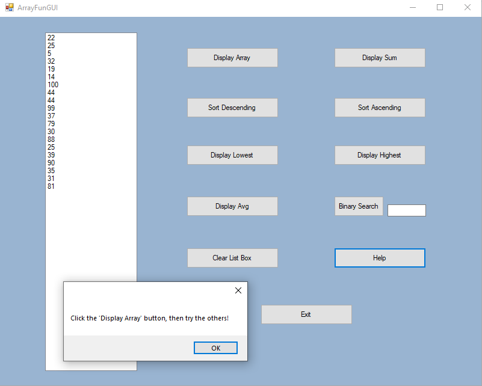Click the Display Avg button
This screenshot has height=386, width=482.
[232, 206]
